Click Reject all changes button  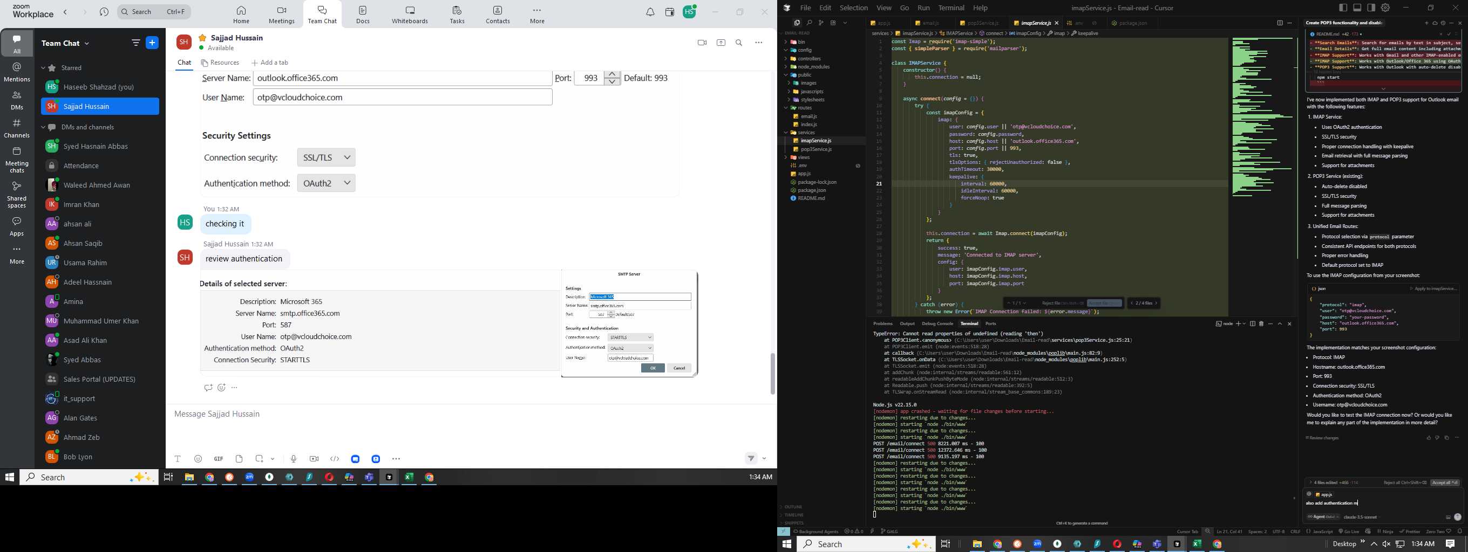click(x=1405, y=482)
